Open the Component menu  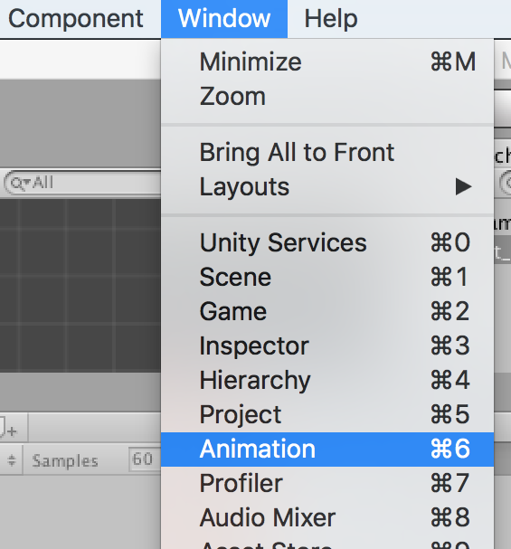[x=76, y=19]
